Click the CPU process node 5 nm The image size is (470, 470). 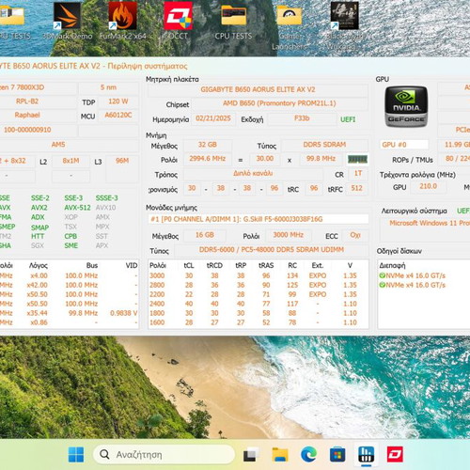tap(108, 87)
